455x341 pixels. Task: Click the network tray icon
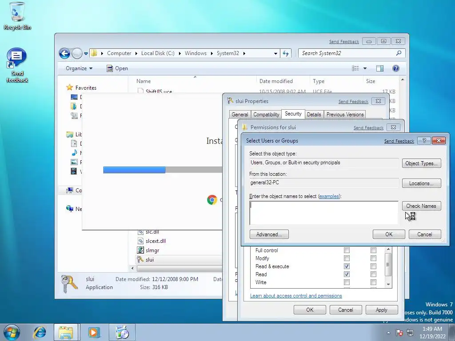click(410, 332)
